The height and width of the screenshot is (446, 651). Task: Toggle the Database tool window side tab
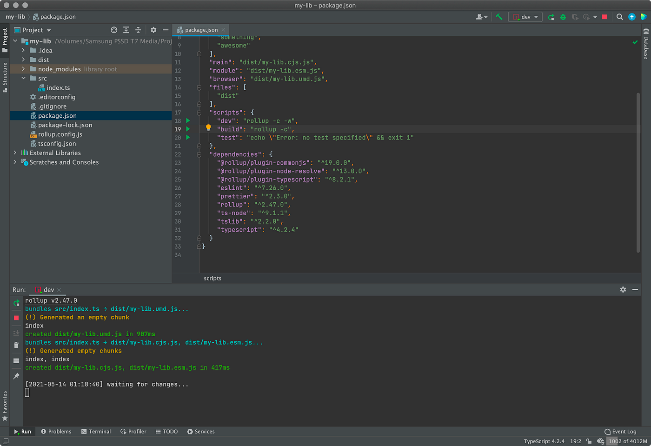click(646, 44)
